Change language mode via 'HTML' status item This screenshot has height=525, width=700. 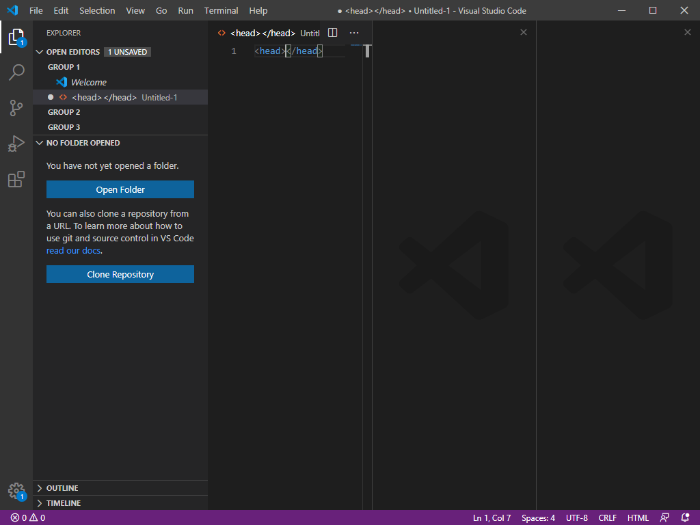coord(638,518)
